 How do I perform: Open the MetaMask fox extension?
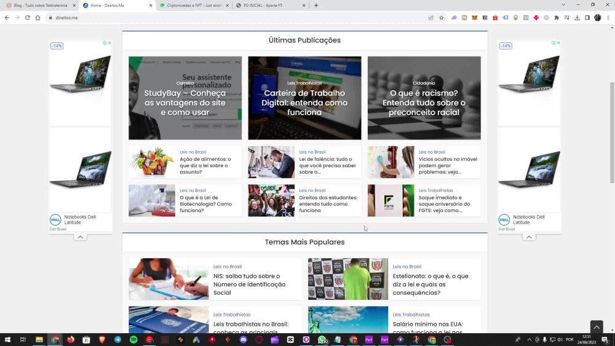point(475,18)
